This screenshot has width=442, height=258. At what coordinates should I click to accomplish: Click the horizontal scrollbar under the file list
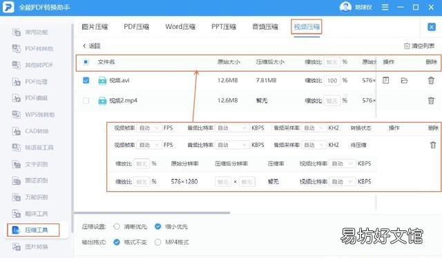[152, 213]
